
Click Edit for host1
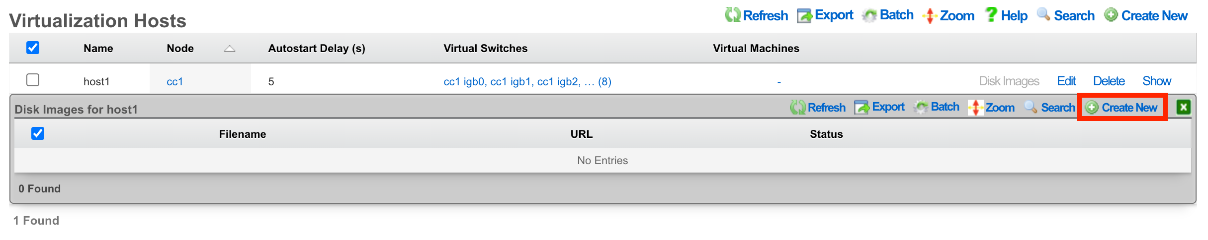(x=1066, y=81)
